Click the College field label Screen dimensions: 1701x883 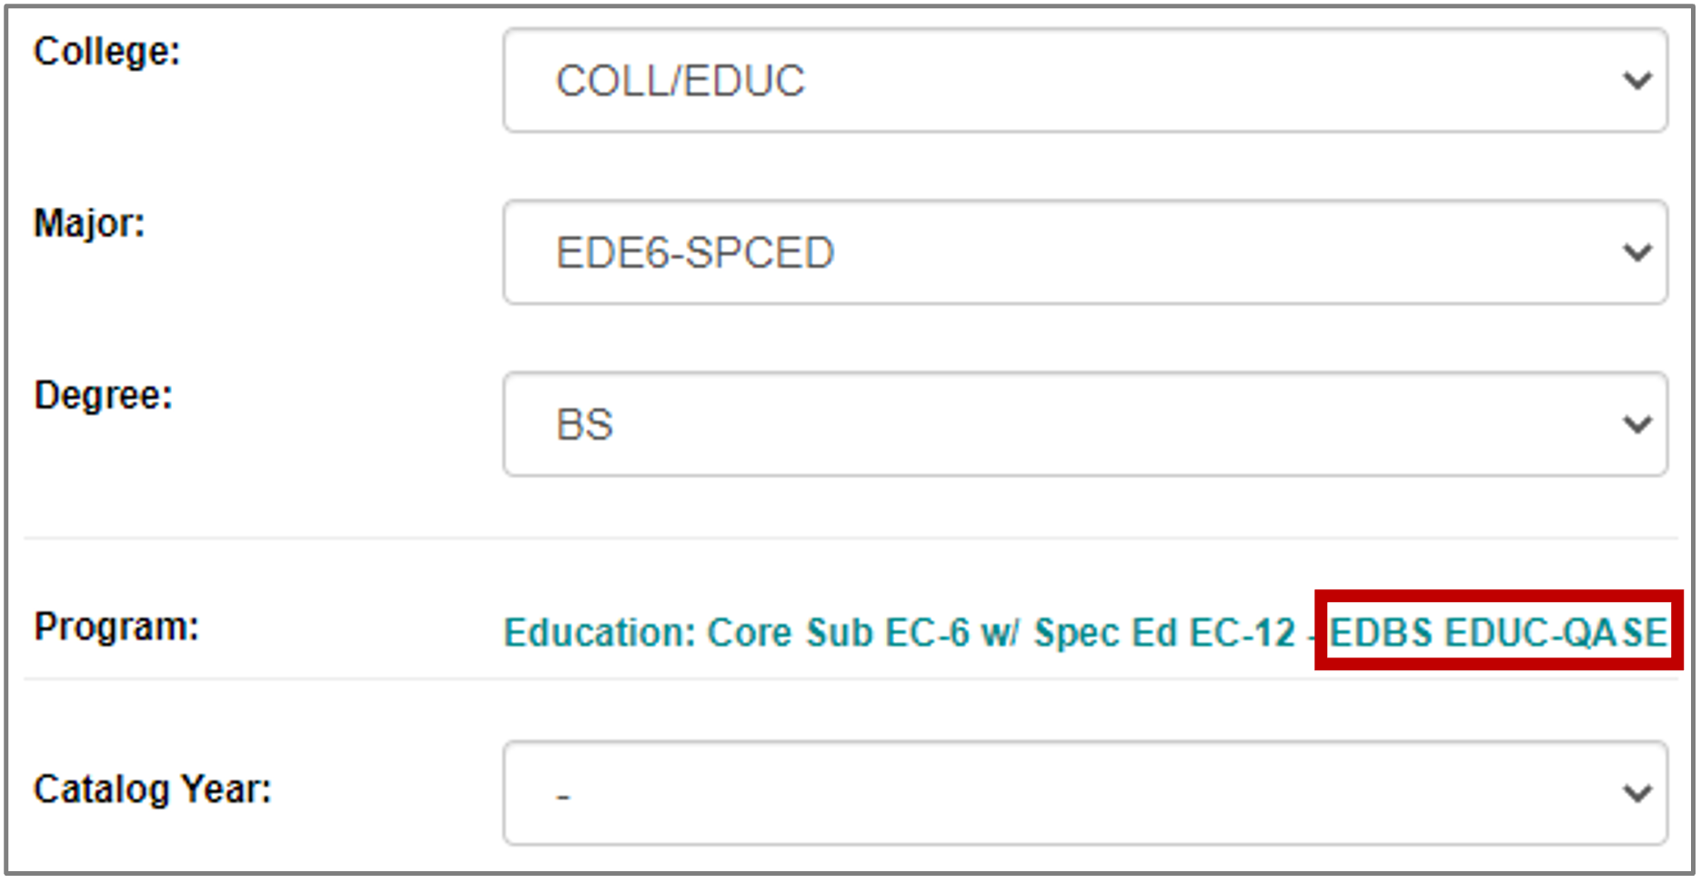click(107, 51)
